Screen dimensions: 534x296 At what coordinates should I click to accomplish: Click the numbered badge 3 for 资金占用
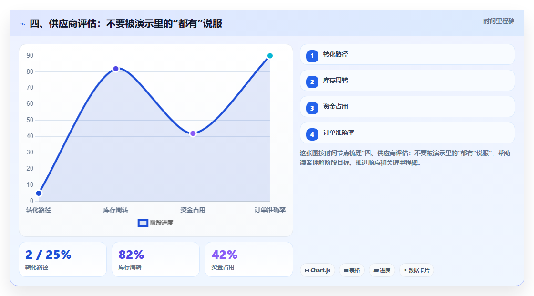tap(312, 108)
